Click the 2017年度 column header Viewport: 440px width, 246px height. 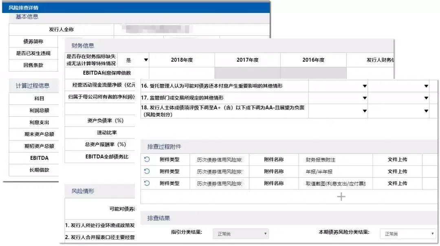click(248, 60)
